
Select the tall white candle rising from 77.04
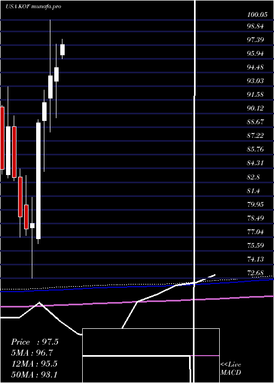38,181
